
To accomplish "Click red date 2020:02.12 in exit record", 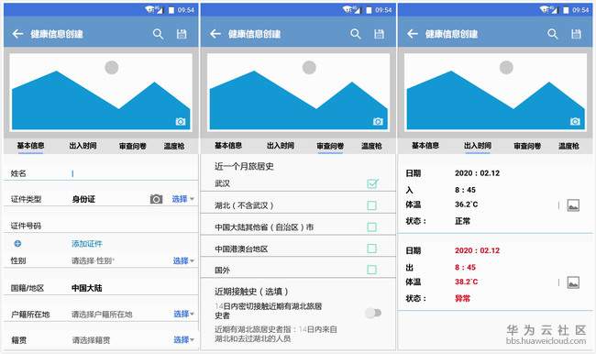I will [477, 250].
